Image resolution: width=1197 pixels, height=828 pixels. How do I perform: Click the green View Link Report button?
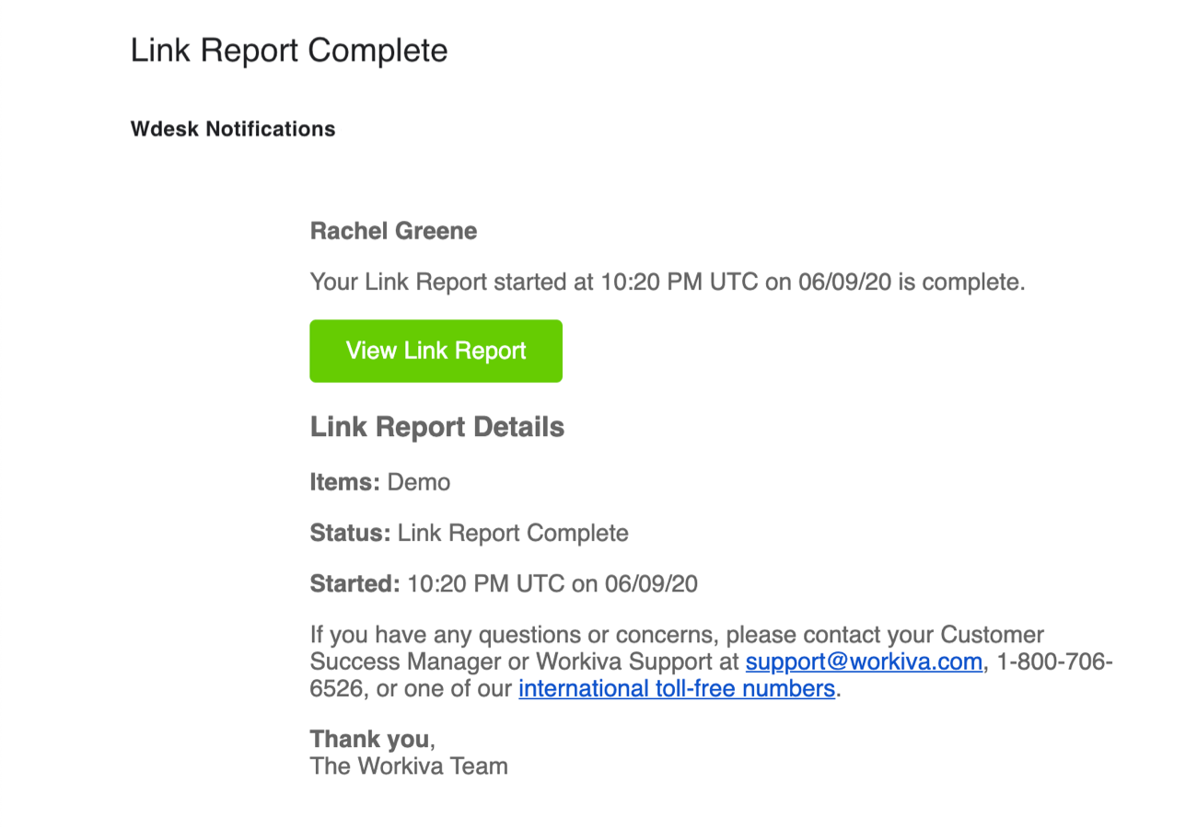(x=436, y=351)
